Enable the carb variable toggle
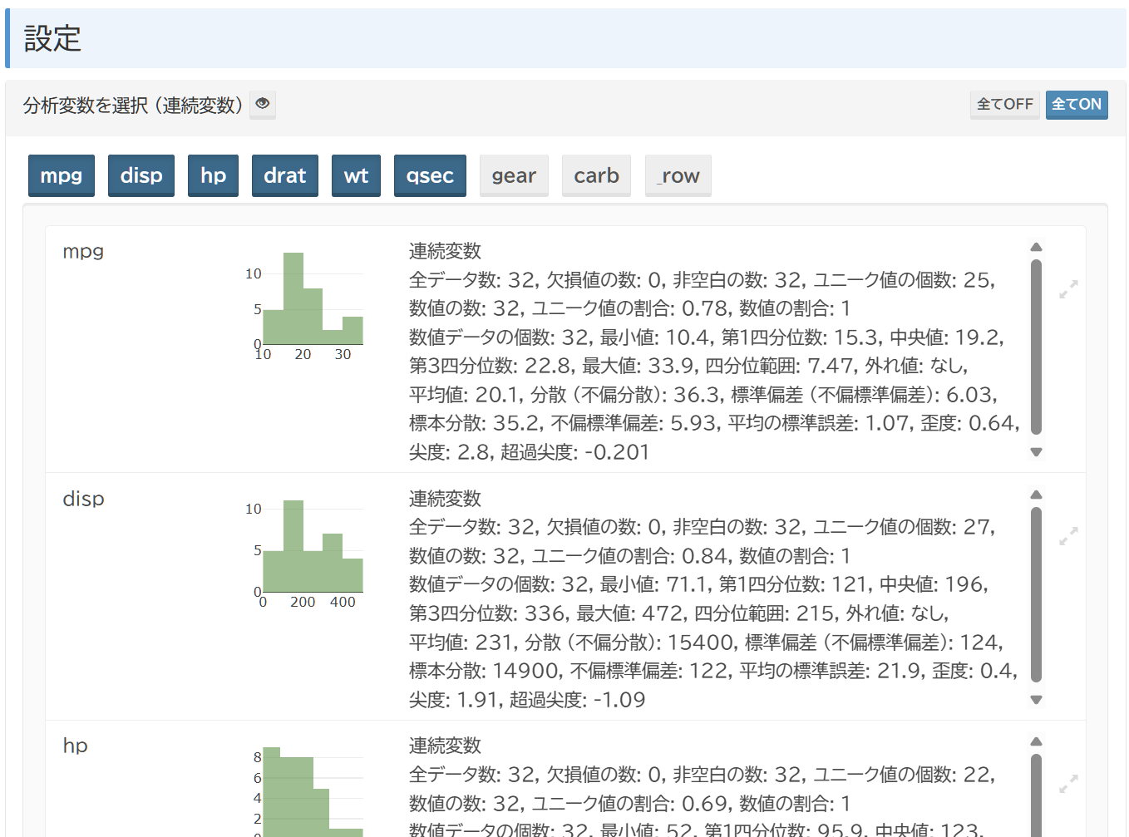Viewport: 1129px width, 837px height. [596, 175]
